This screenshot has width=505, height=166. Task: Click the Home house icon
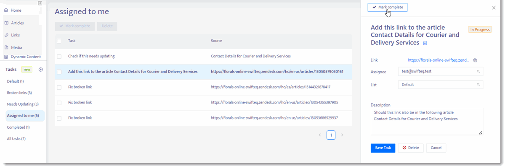[6, 10]
